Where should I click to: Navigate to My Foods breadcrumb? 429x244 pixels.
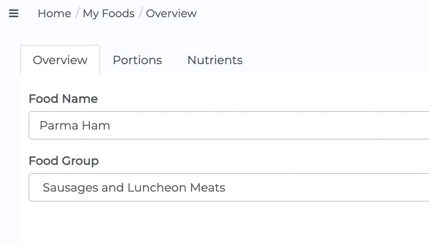109,13
